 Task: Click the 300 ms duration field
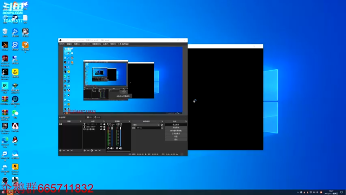(x=148, y=128)
